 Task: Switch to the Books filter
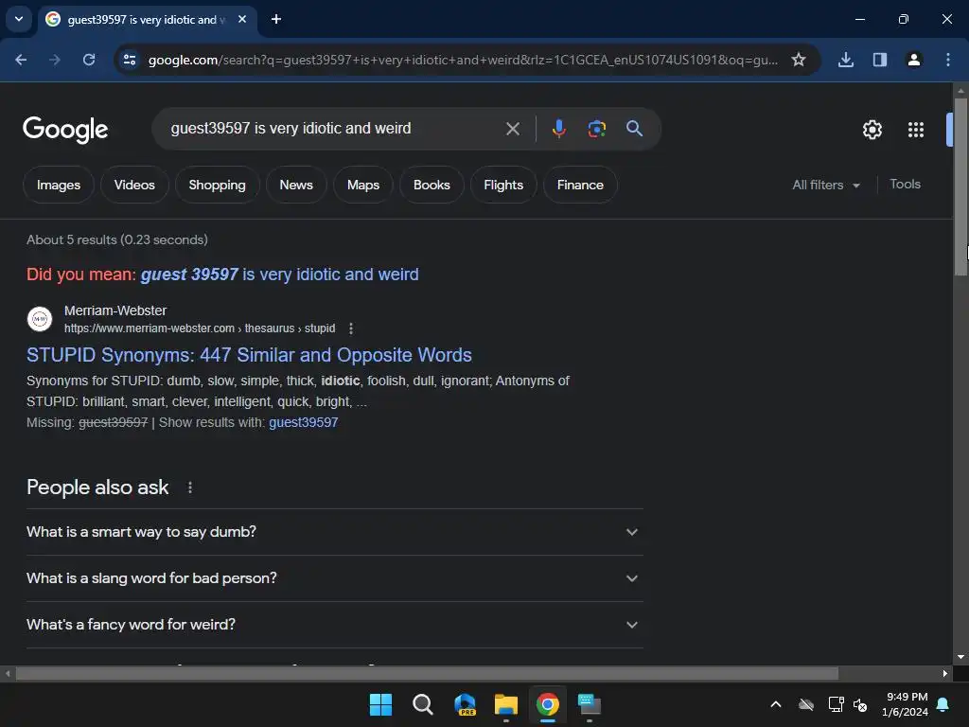tap(432, 185)
